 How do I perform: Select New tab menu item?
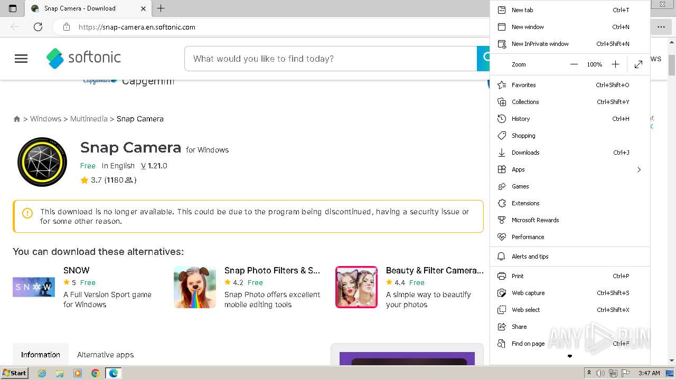point(570,10)
